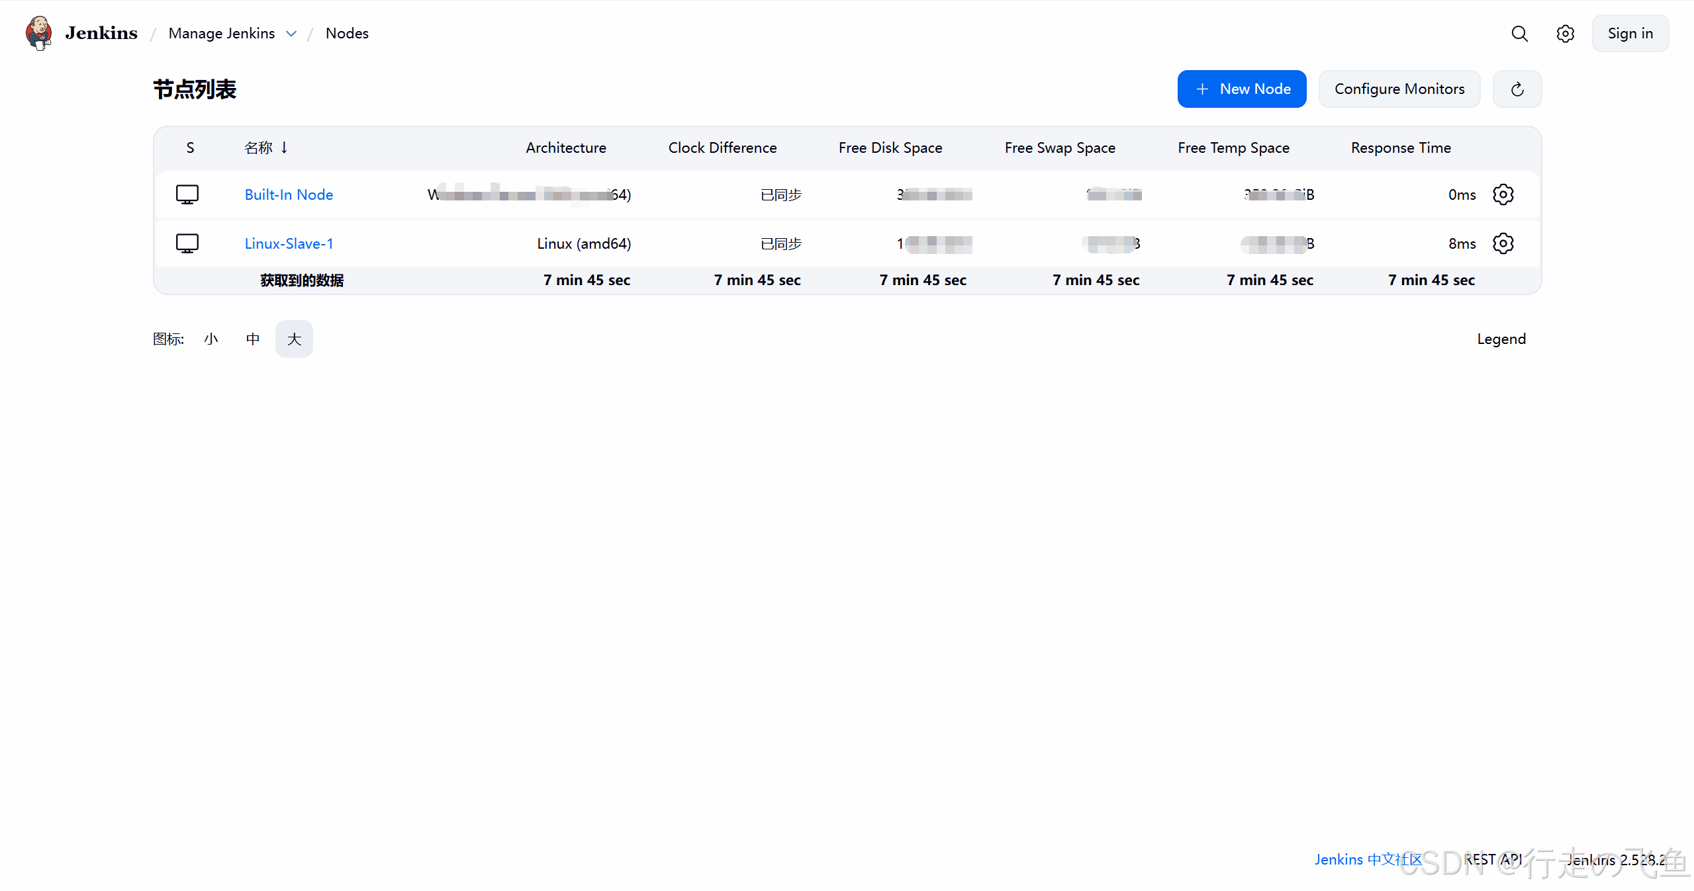Click Built-In Node computer status icon

pyautogui.click(x=187, y=194)
